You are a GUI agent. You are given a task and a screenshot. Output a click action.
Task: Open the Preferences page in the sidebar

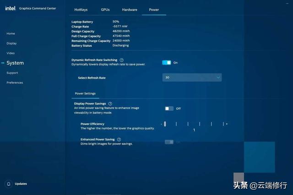click(x=15, y=82)
